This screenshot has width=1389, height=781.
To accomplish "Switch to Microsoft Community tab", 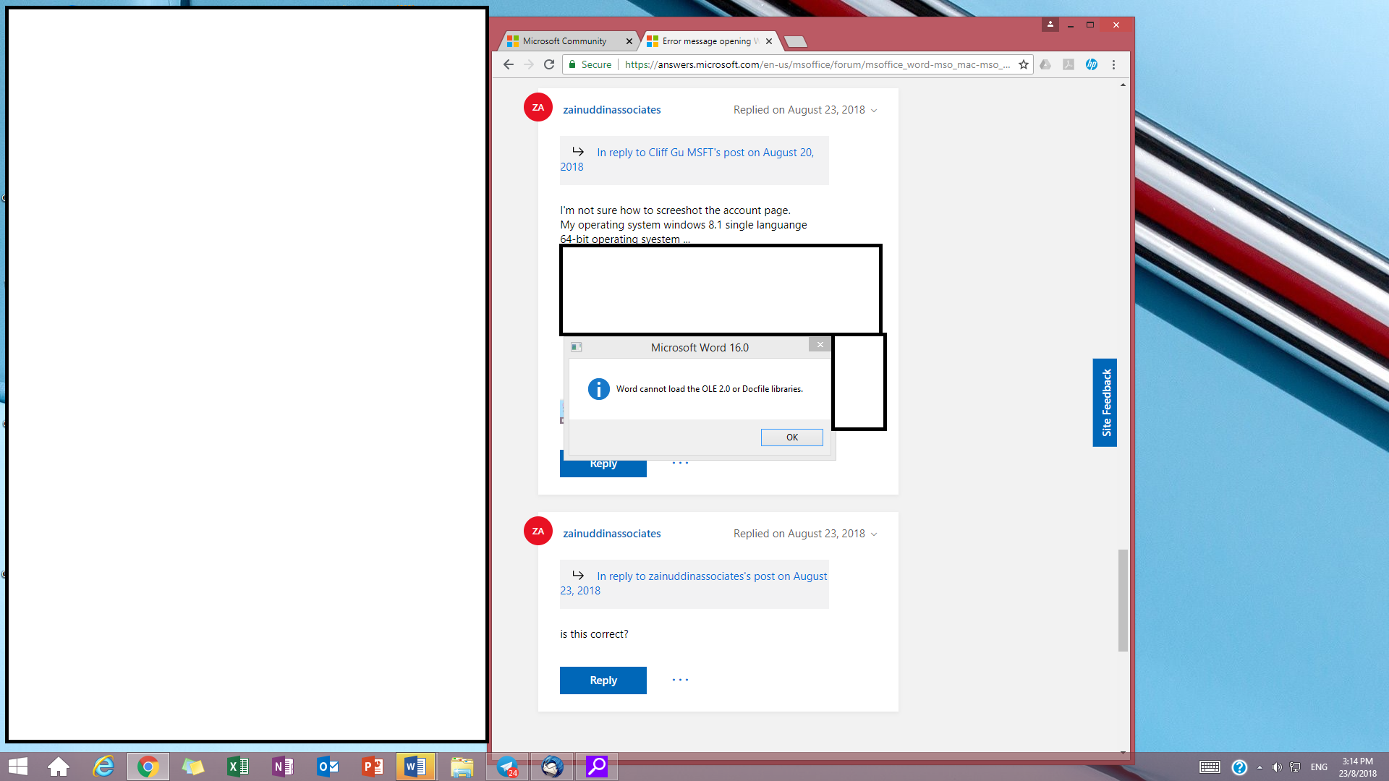I will point(563,41).
